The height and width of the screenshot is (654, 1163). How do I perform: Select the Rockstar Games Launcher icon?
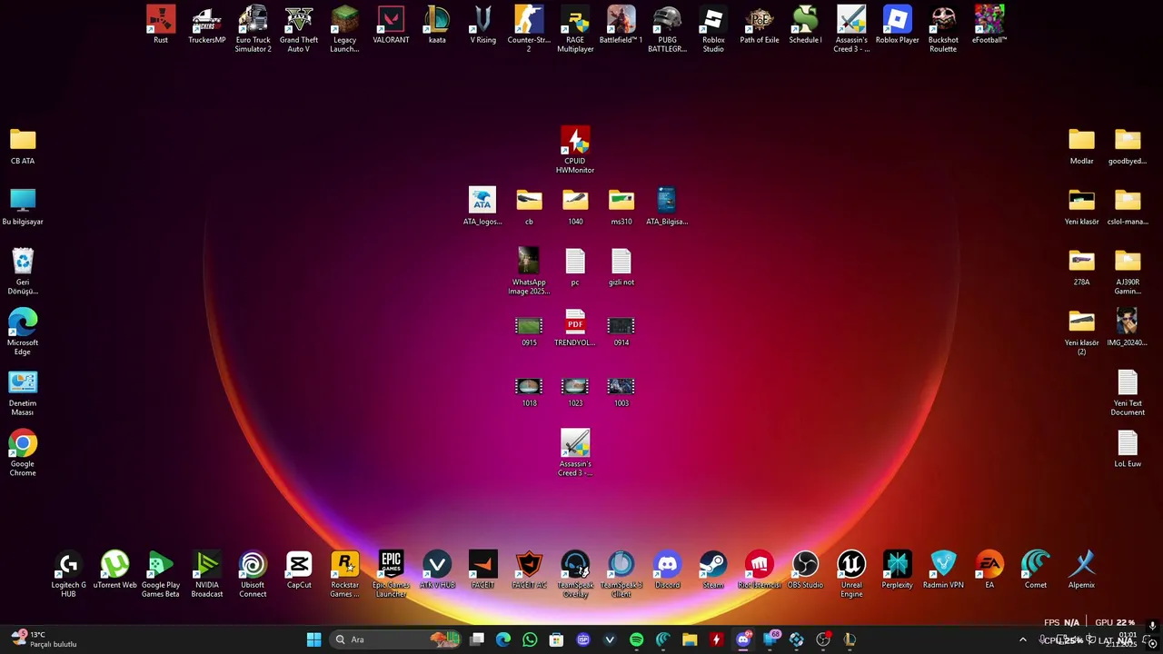pyautogui.click(x=344, y=574)
